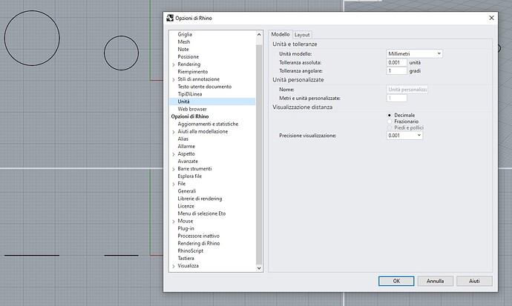This screenshot has height=306, width=512.
Task: Expand the Rendering tree node
Action: [x=174, y=64]
